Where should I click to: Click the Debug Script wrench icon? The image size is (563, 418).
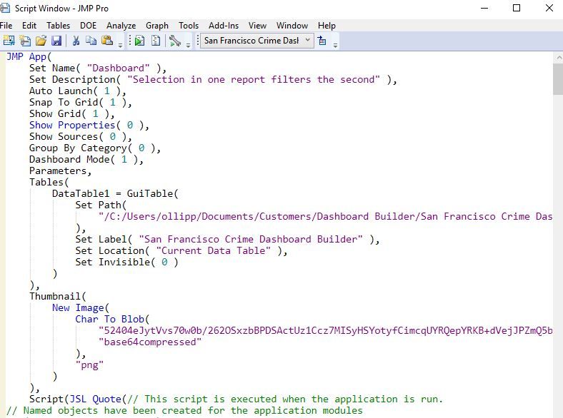pyautogui.click(x=175, y=41)
